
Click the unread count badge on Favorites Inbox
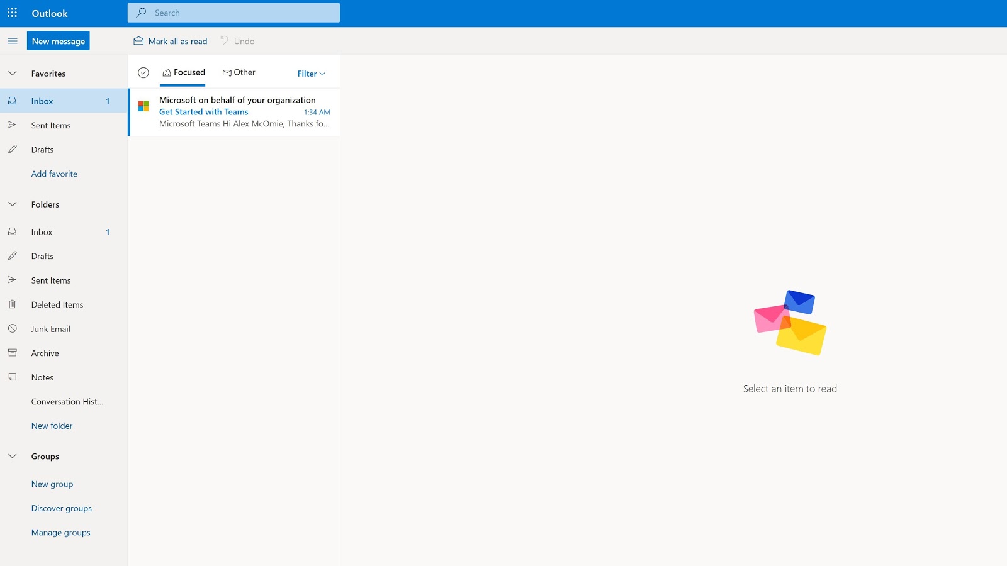pos(108,101)
